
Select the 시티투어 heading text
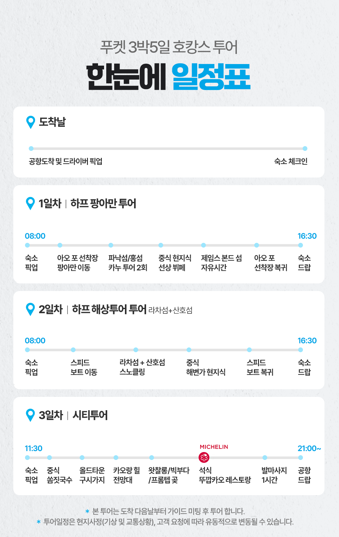[90, 415]
